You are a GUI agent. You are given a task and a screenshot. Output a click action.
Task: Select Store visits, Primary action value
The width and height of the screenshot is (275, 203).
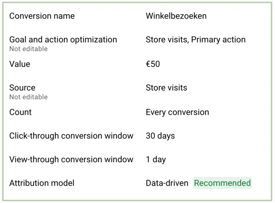point(196,40)
